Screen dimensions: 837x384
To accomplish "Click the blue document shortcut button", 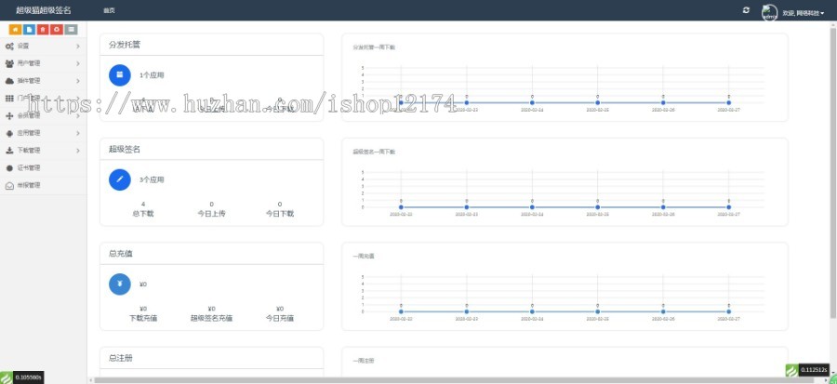I will [x=30, y=30].
